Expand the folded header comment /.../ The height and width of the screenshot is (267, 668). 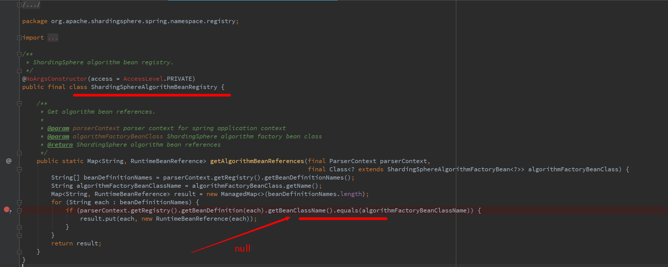[19, 5]
